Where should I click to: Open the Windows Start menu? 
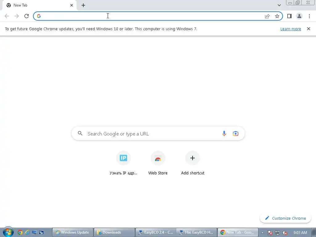pos(8,232)
